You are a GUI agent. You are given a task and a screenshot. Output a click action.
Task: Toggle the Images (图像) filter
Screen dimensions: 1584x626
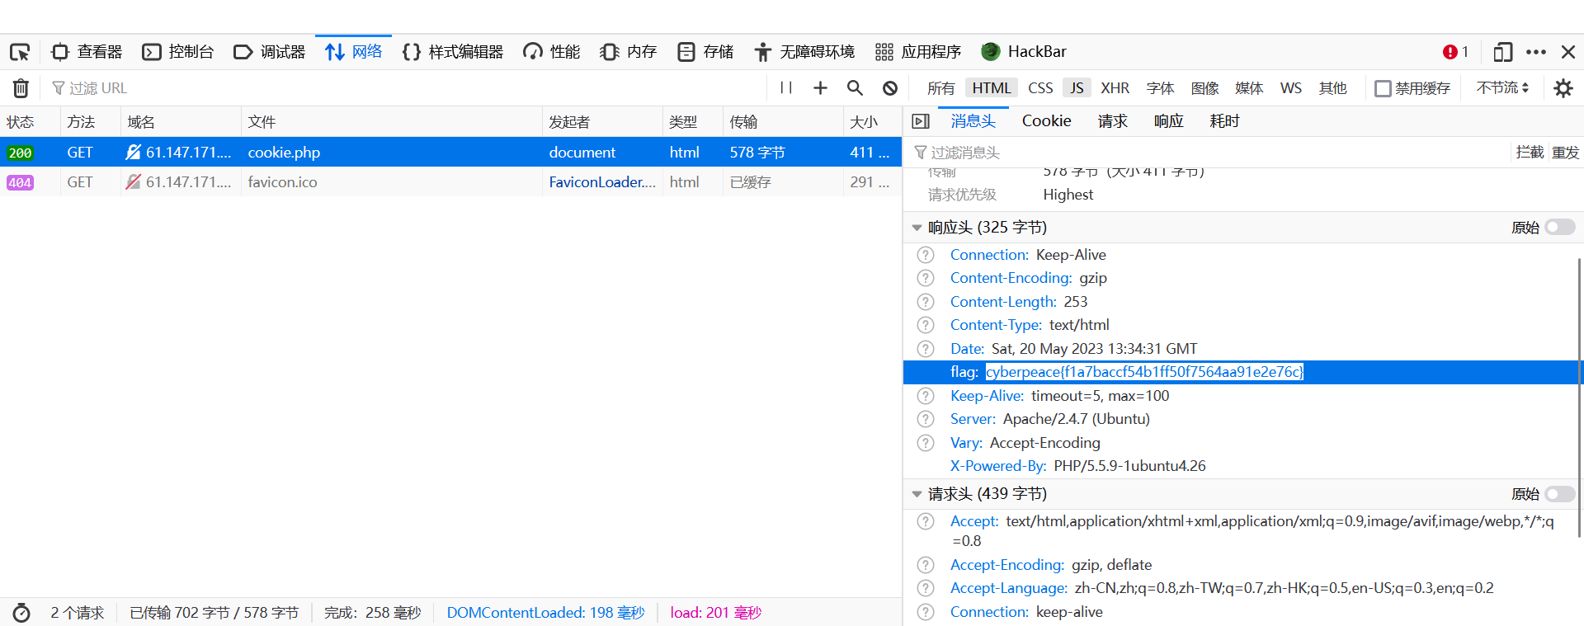(x=1204, y=88)
